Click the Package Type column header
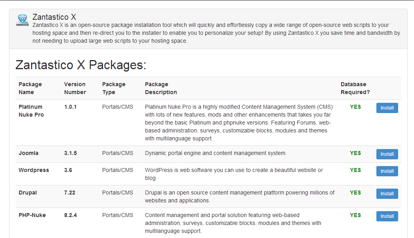 (114, 88)
